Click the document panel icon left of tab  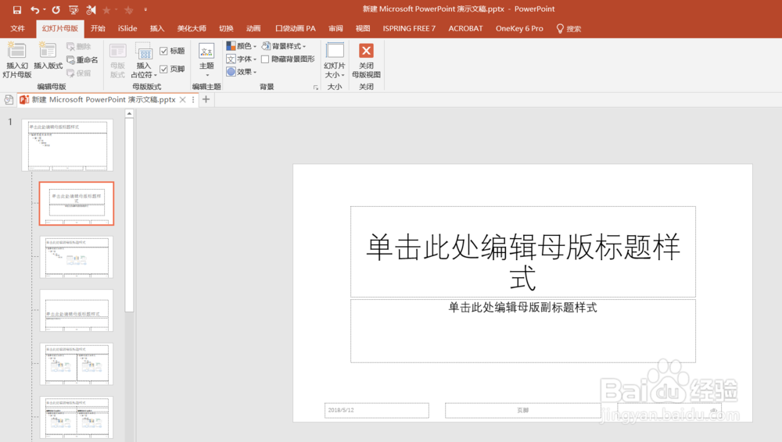(x=9, y=100)
